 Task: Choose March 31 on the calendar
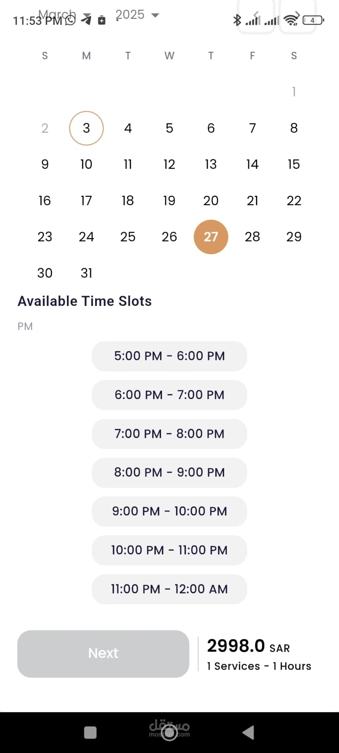[x=86, y=273]
